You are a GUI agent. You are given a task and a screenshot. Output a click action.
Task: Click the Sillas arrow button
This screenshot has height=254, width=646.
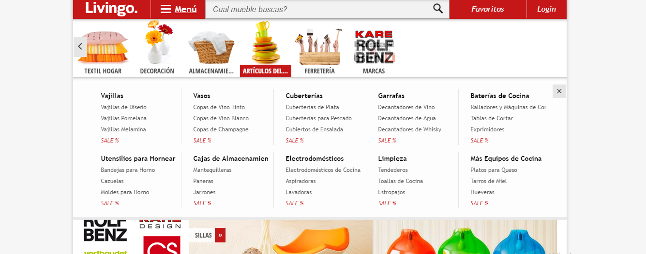coord(220,235)
